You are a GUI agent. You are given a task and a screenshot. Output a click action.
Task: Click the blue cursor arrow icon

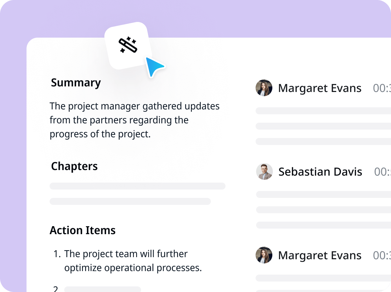point(154,67)
